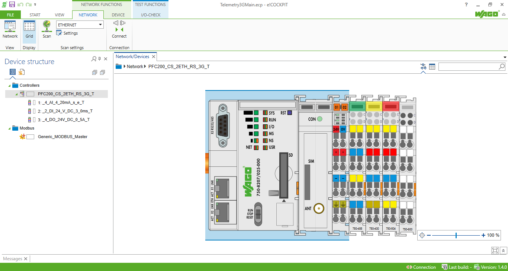The width and height of the screenshot is (508, 271).
Task: Switch to the DEVICE ribbon tab
Action: tap(118, 15)
